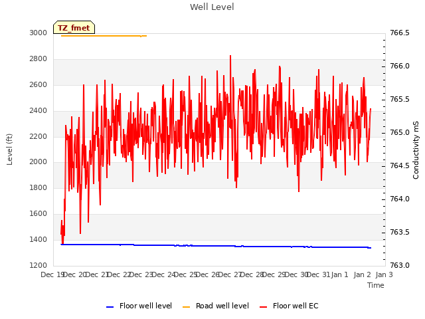
Task: Click the Level (ft) axis title
Action: click(x=9, y=150)
